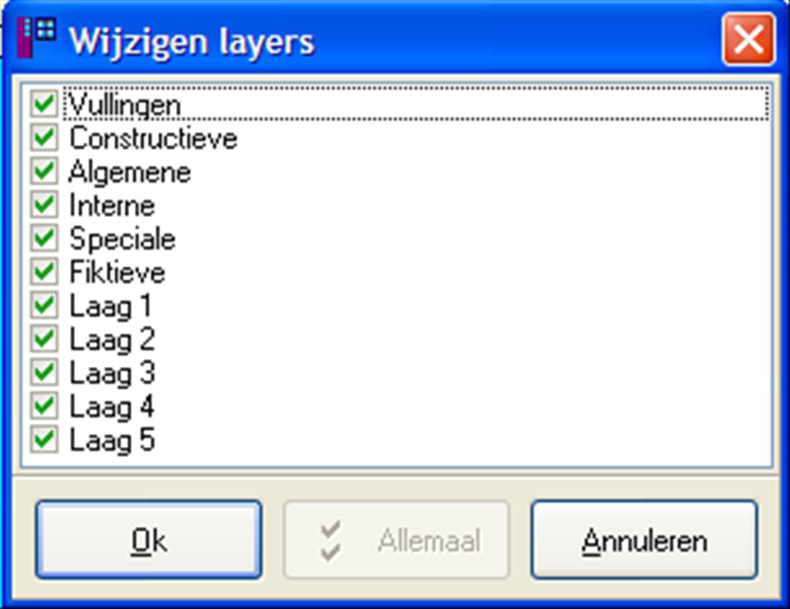Click the double checkmark icon on Allemaal
The image size is (790, 609).
click(331, 541)
